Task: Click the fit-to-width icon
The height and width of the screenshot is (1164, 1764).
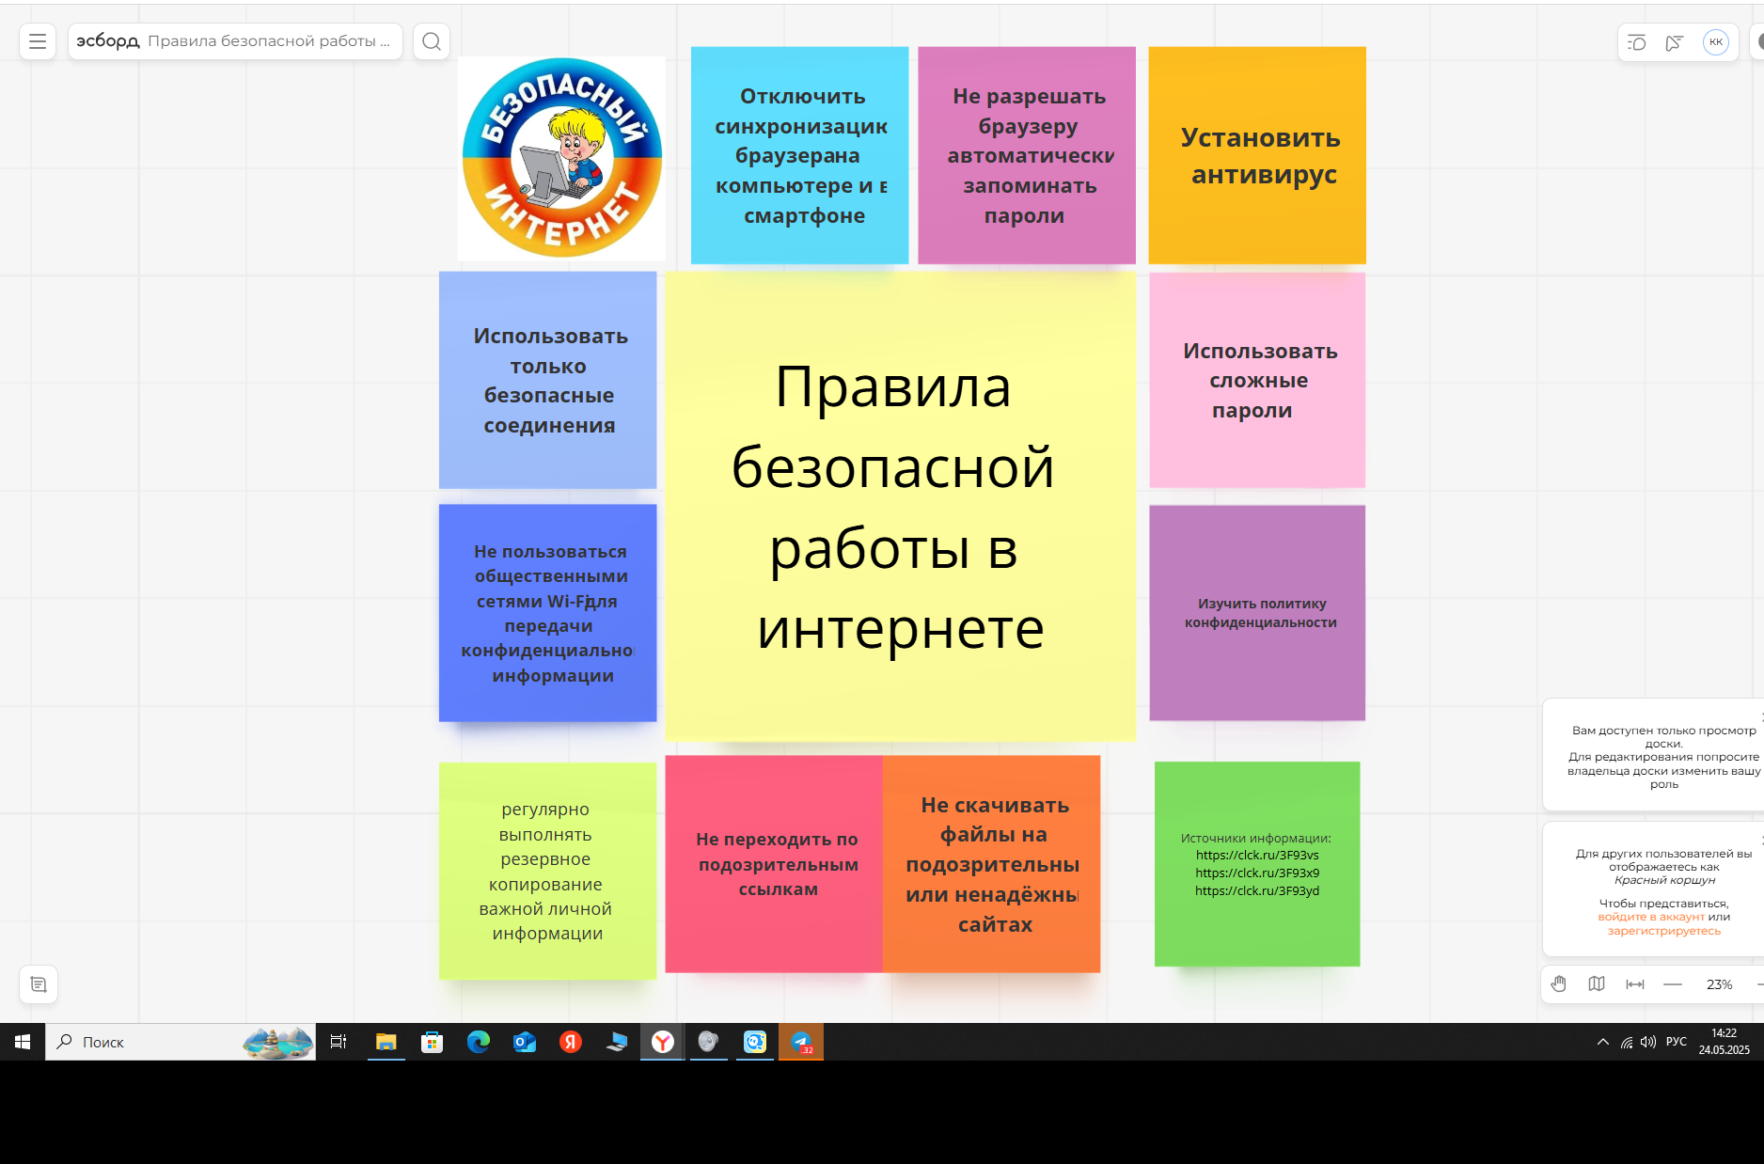Action: (1635, 984)
